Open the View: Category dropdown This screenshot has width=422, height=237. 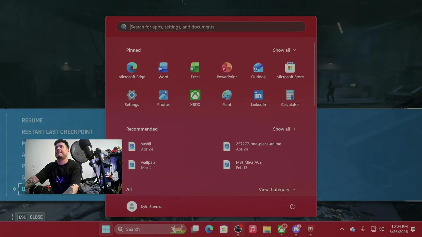coord(277,190)
